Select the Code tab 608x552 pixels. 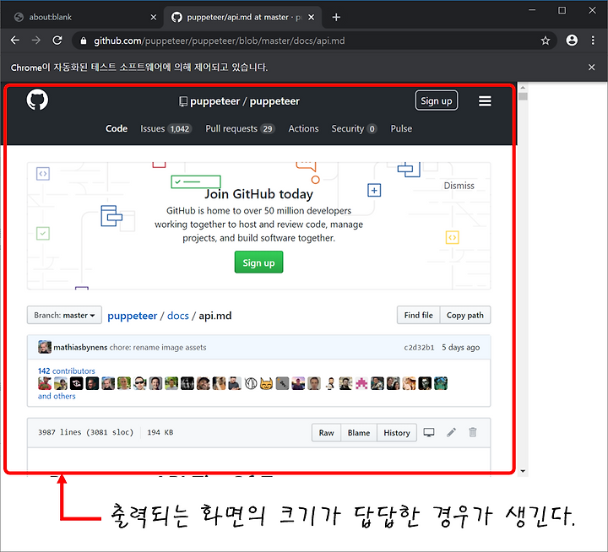[117, 128]
